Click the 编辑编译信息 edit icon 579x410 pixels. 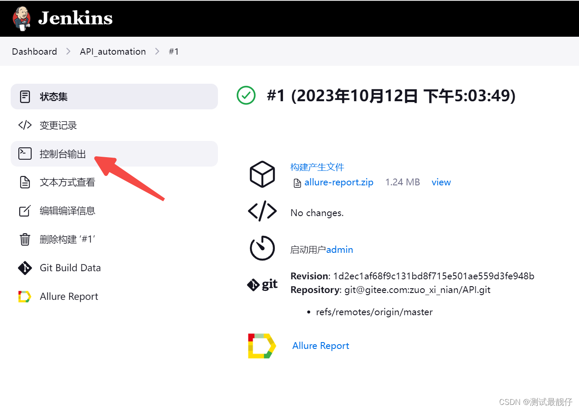click(x=25, y=211)
